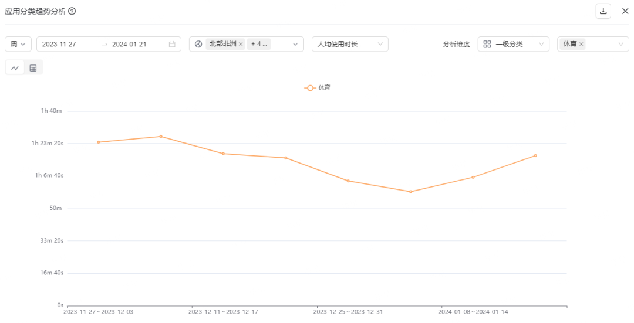Click the help icon beside 应用分类趋势分析
This screenshot has height=323, width=634.
pos(72,11)
